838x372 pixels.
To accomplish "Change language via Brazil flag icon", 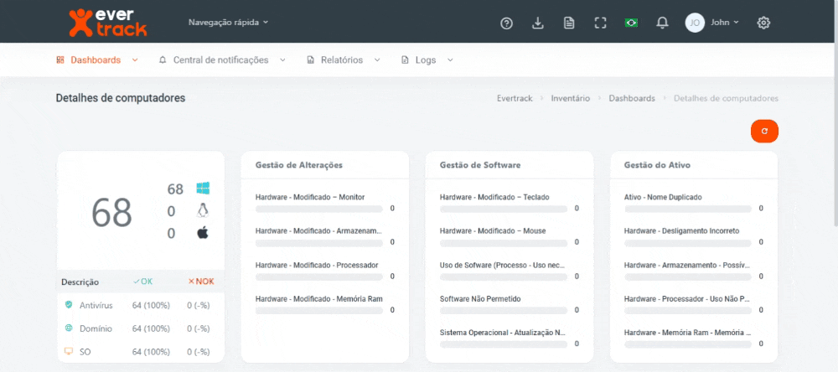I will click(631, 23).
